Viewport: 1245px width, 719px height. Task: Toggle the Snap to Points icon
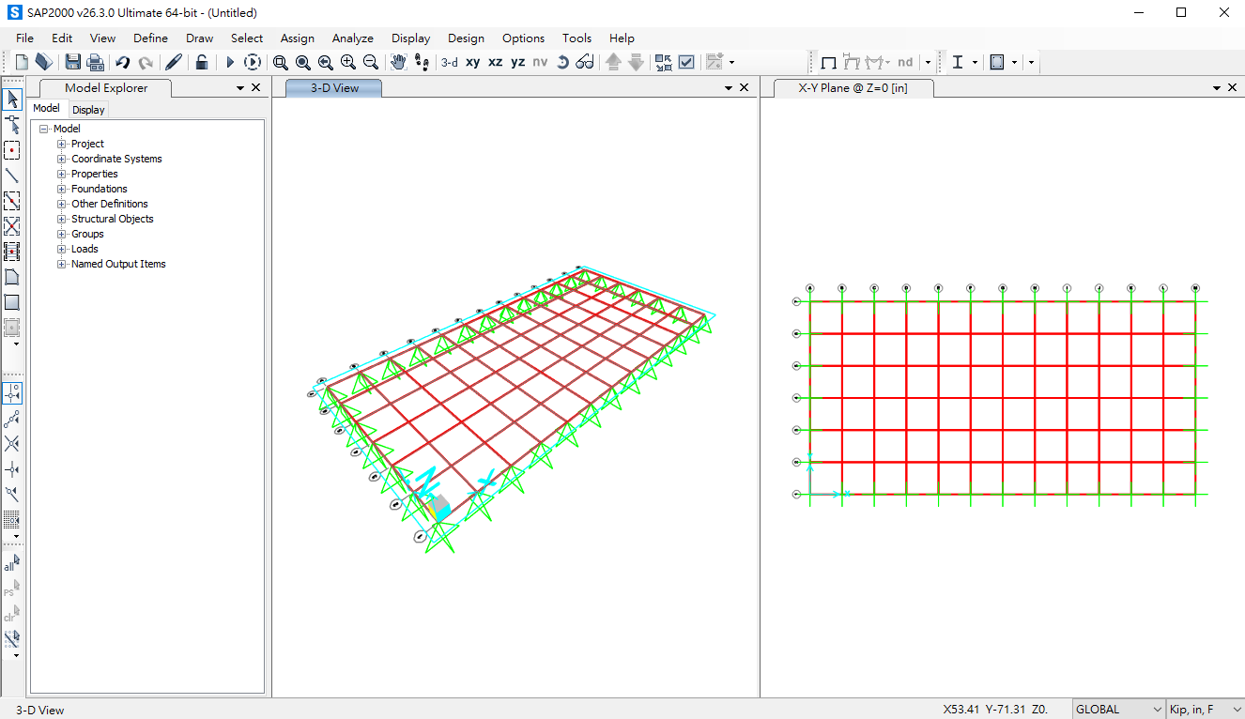12,392
